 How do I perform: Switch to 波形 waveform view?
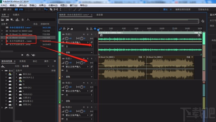click(x=7, y=9)
